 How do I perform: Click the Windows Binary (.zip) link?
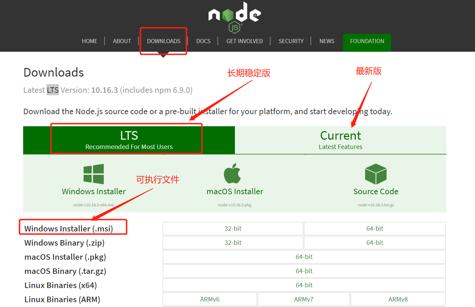pyautogui.click(x=63, y=242)
